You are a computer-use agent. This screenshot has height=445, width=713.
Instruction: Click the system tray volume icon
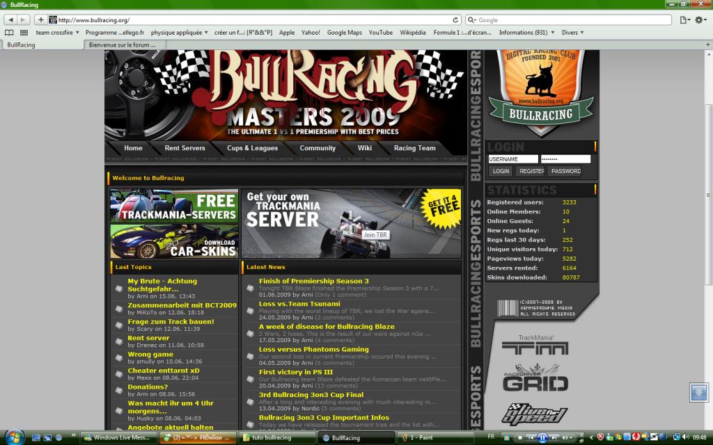click(x=686, y=437)
